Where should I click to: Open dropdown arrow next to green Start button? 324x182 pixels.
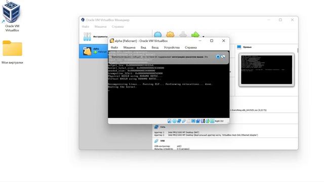pyautogui.click(x=204, y=36)
